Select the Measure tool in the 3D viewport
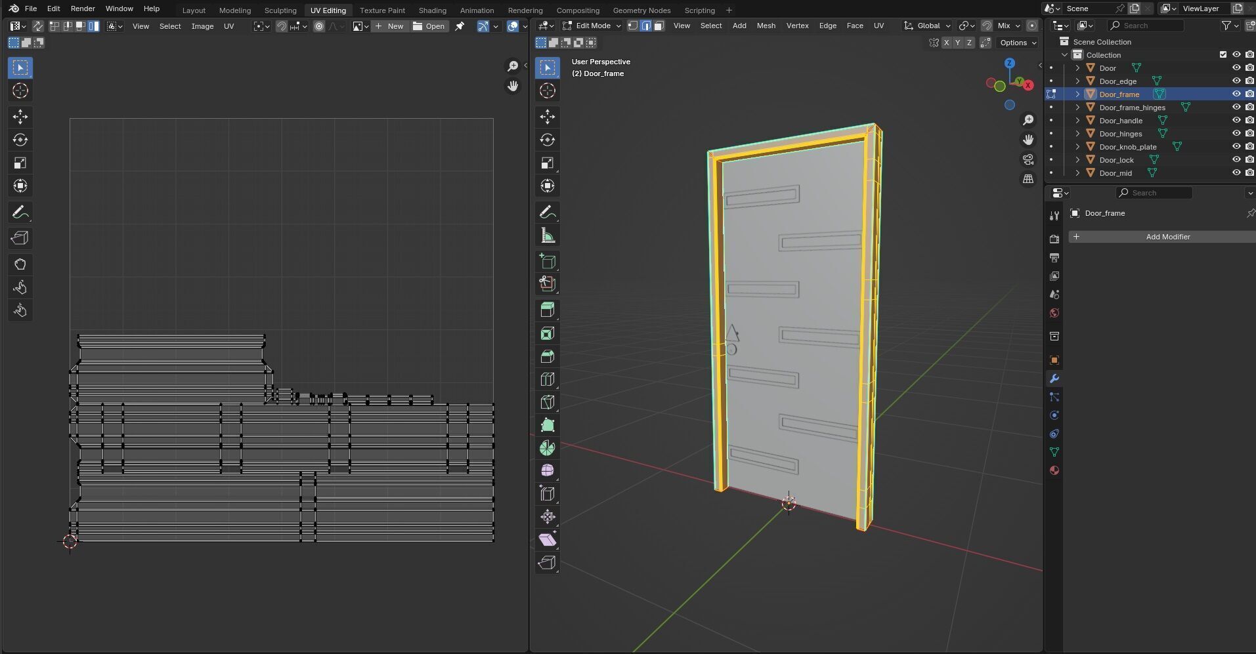Screen dimensions: 1256x654 (548, 235)
